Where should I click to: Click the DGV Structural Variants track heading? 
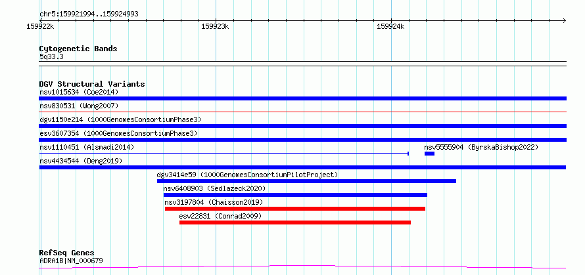tap(92, 84)
